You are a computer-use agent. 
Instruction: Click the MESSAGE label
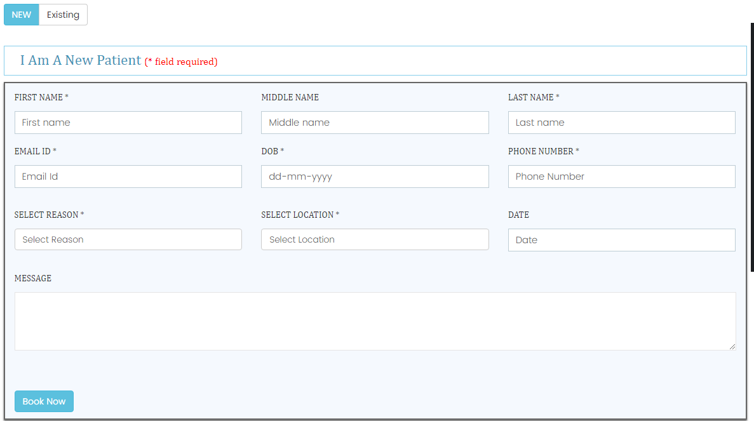[32, 278]
